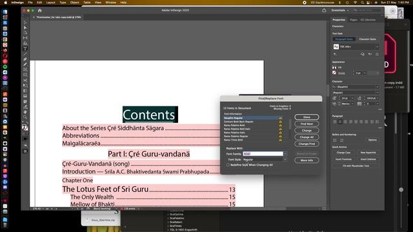This screenshot has height=232, width=413.
Task: Toggle Numbered List button
Action: point(342,140)
